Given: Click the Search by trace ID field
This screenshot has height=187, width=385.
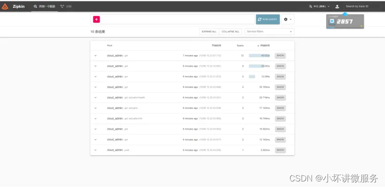Looking at the screenshot, I should pyautogui.click(x=361, y=6).
